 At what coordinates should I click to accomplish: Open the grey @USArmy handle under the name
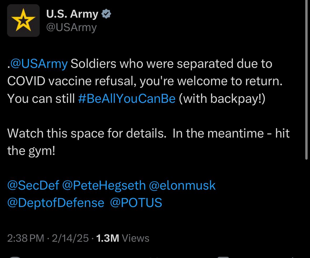pyautogui.click(x=72, y=27)
